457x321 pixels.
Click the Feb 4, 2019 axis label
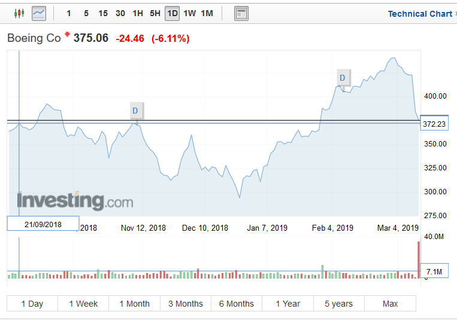[x=332, y=228]
